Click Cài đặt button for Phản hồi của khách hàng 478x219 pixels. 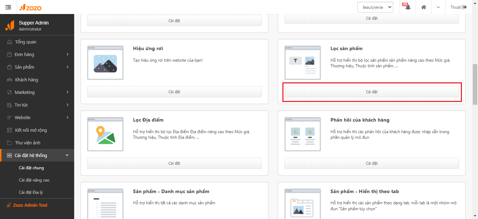372,163
